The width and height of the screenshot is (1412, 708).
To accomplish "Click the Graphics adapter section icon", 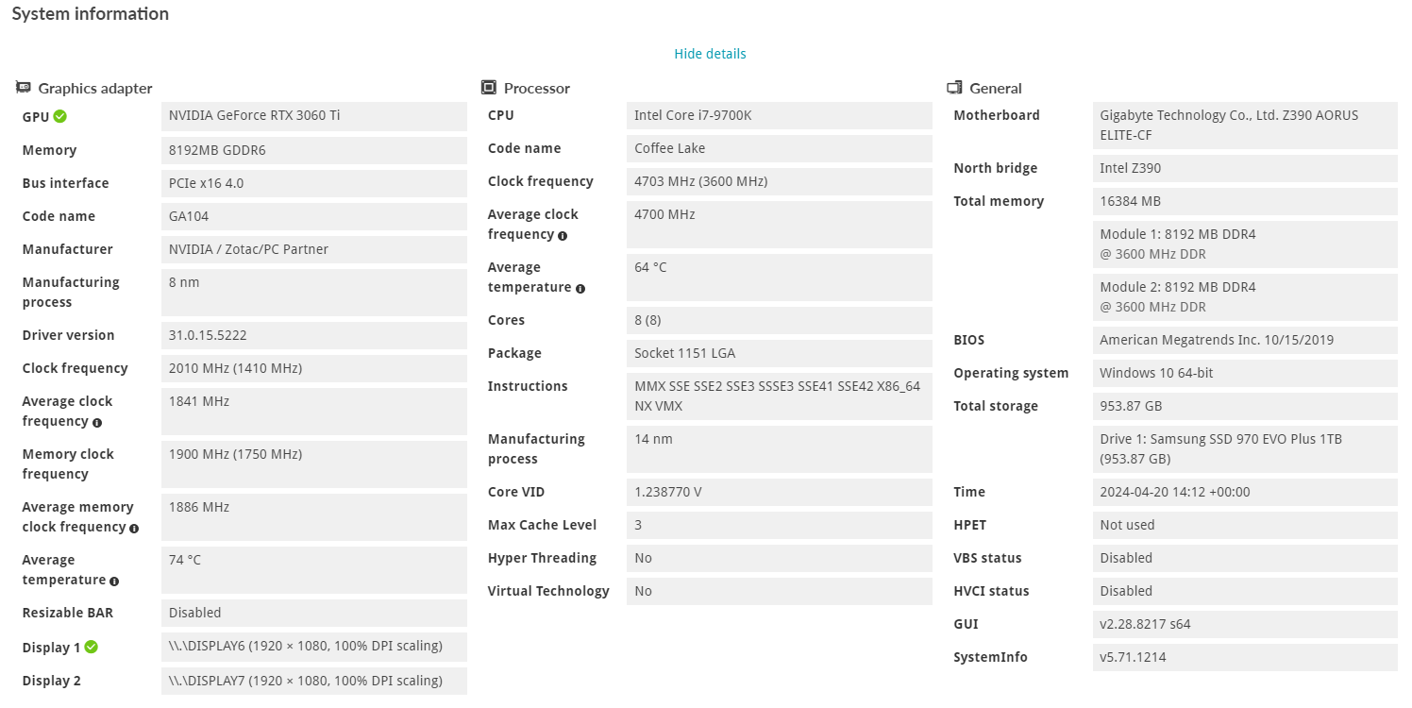I will [24, 88].
